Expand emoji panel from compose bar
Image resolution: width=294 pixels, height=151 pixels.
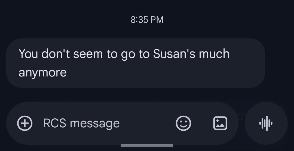tap(183, 124)
